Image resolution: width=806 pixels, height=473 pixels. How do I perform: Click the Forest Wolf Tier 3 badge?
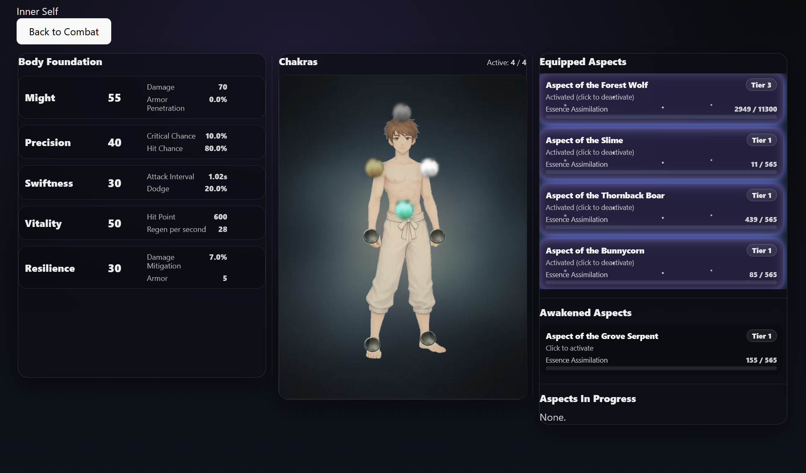761,85
